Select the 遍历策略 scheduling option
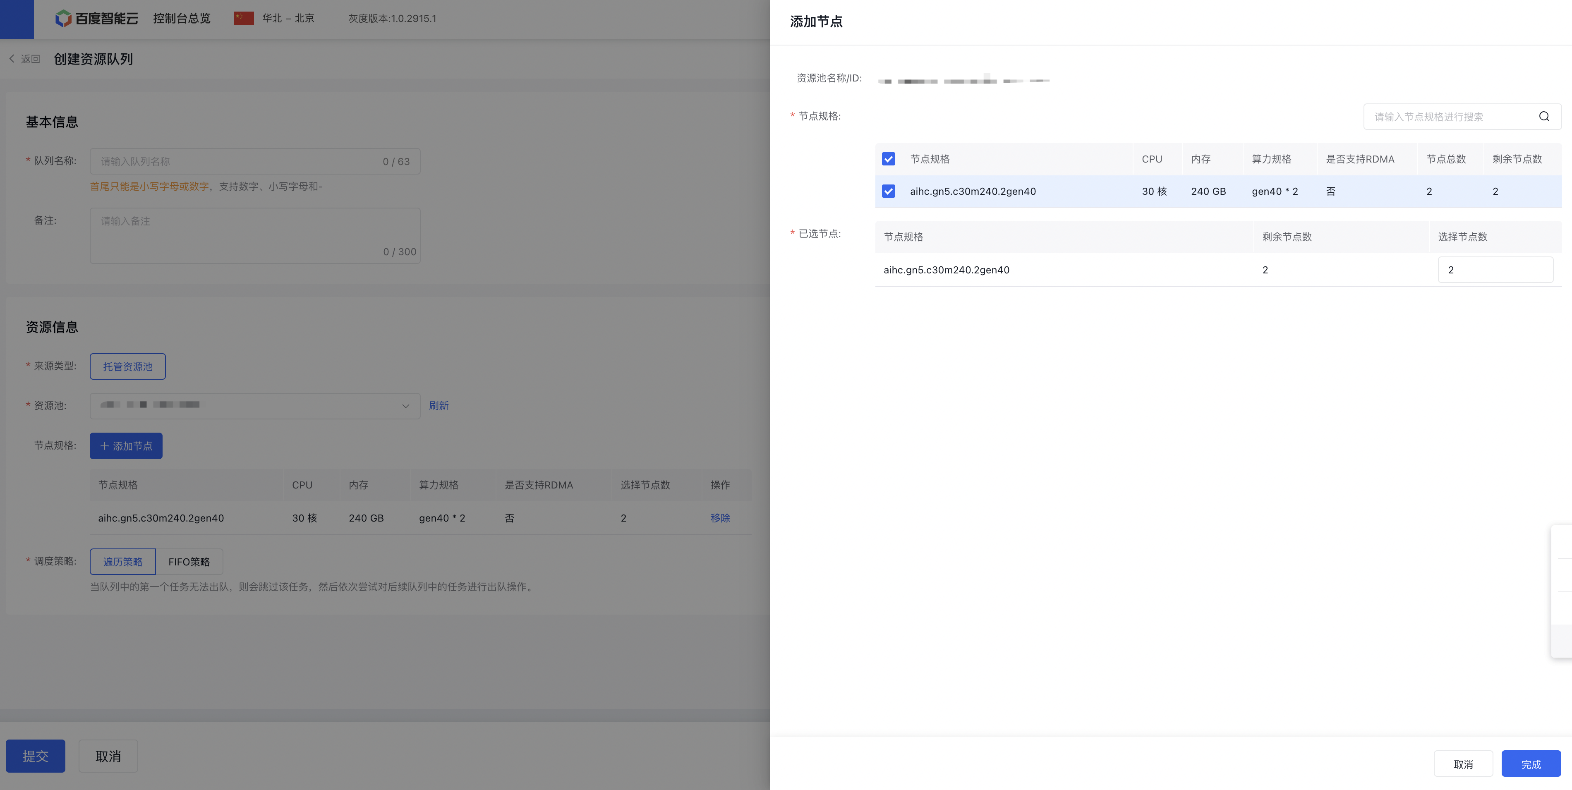This screenshot has width=1572, height=790. 123,561
